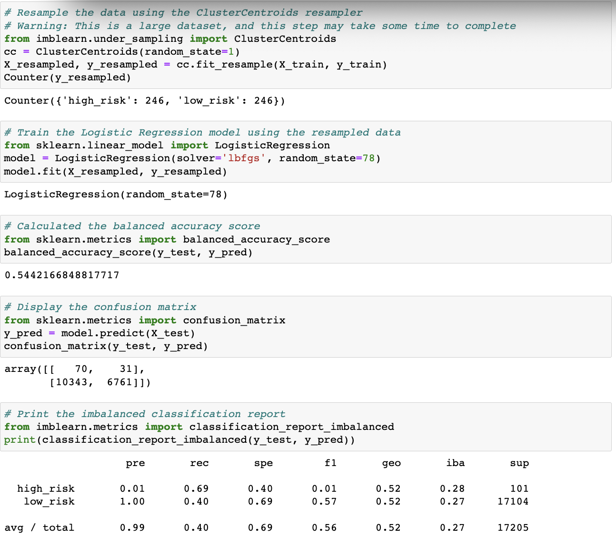The width and height of the screenshot is (616, 545).
Task: Click the comment 'Calculated the balanced accuracy score'
Action: [x=132, y=226]
